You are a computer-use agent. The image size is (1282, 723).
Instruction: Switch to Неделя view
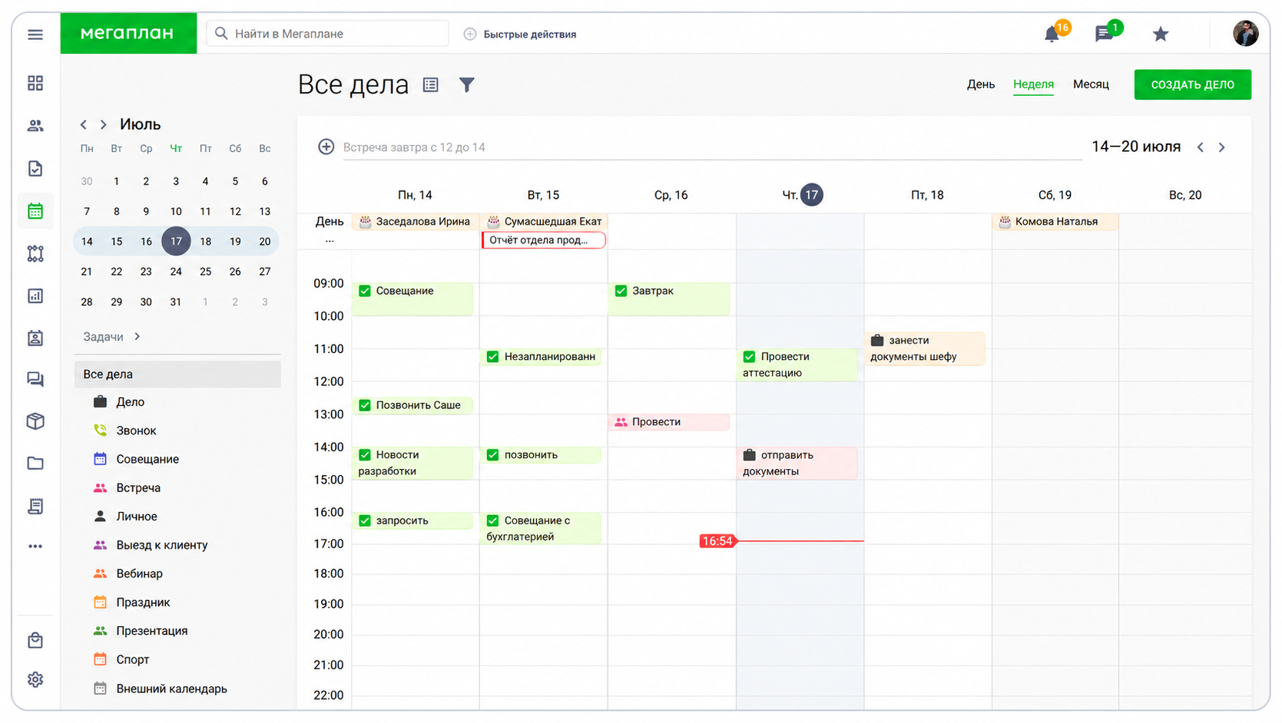[x=1033, y=84]
